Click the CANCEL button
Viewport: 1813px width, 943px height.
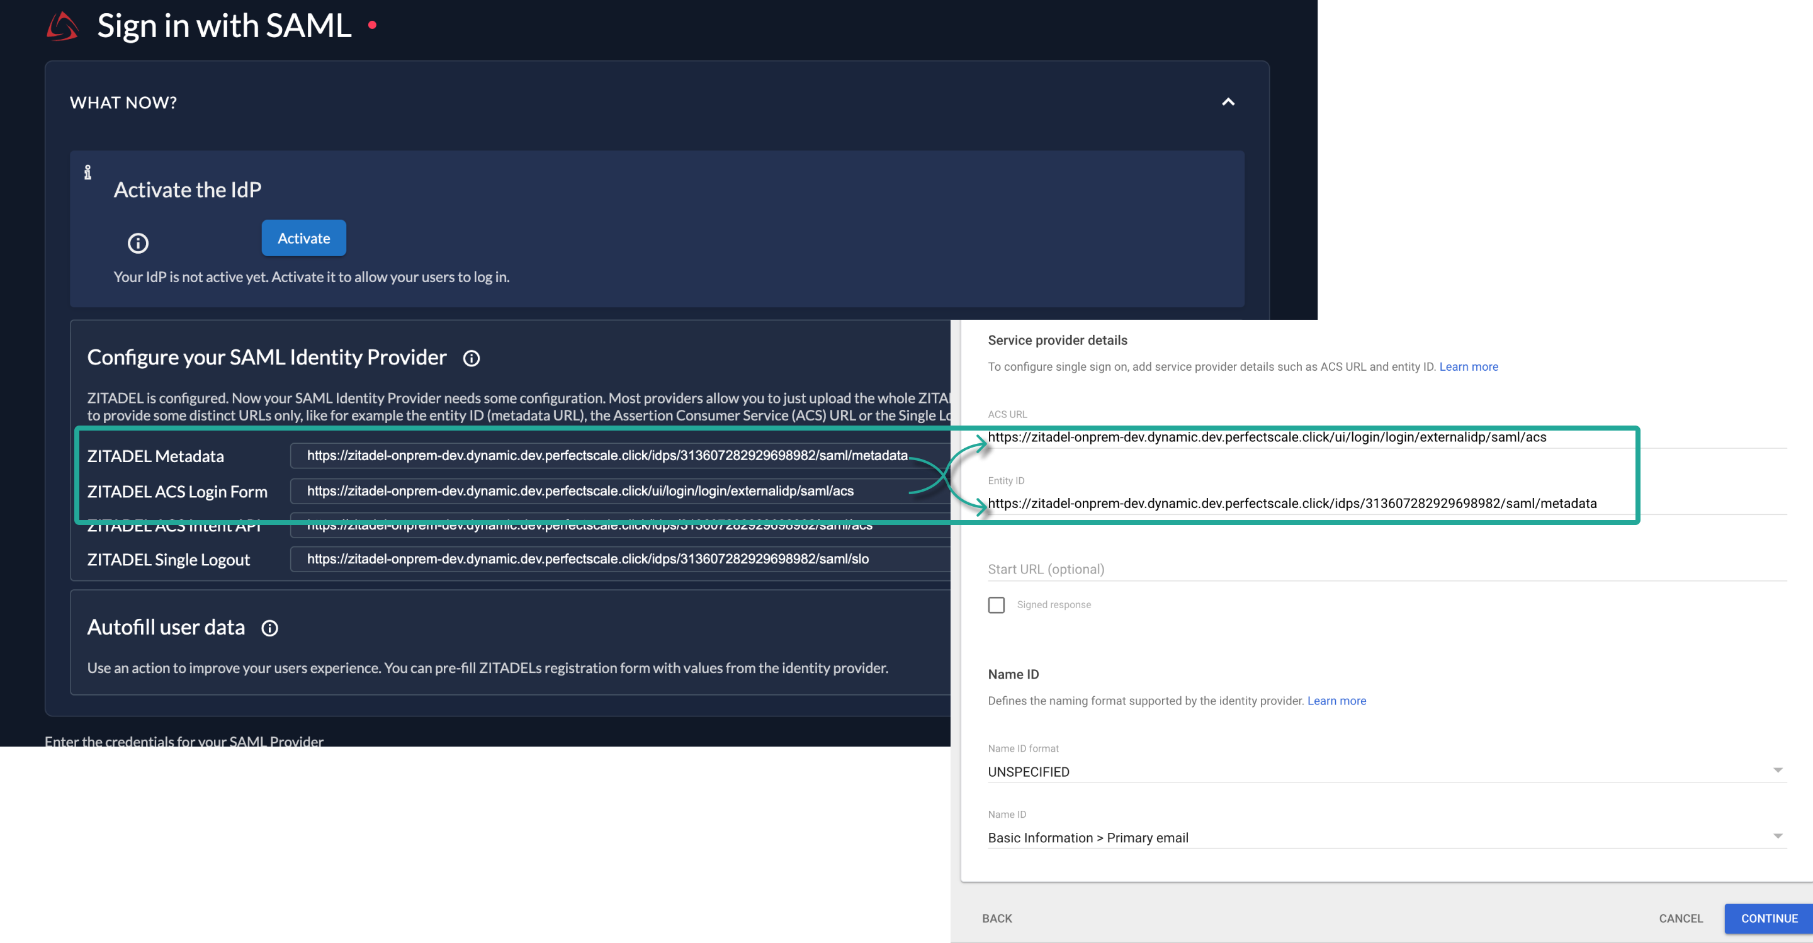point(1681,918)
